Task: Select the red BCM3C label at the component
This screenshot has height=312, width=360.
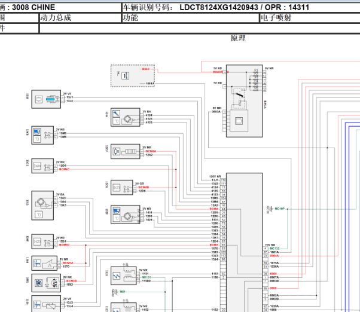Action: tap(65, 245)
